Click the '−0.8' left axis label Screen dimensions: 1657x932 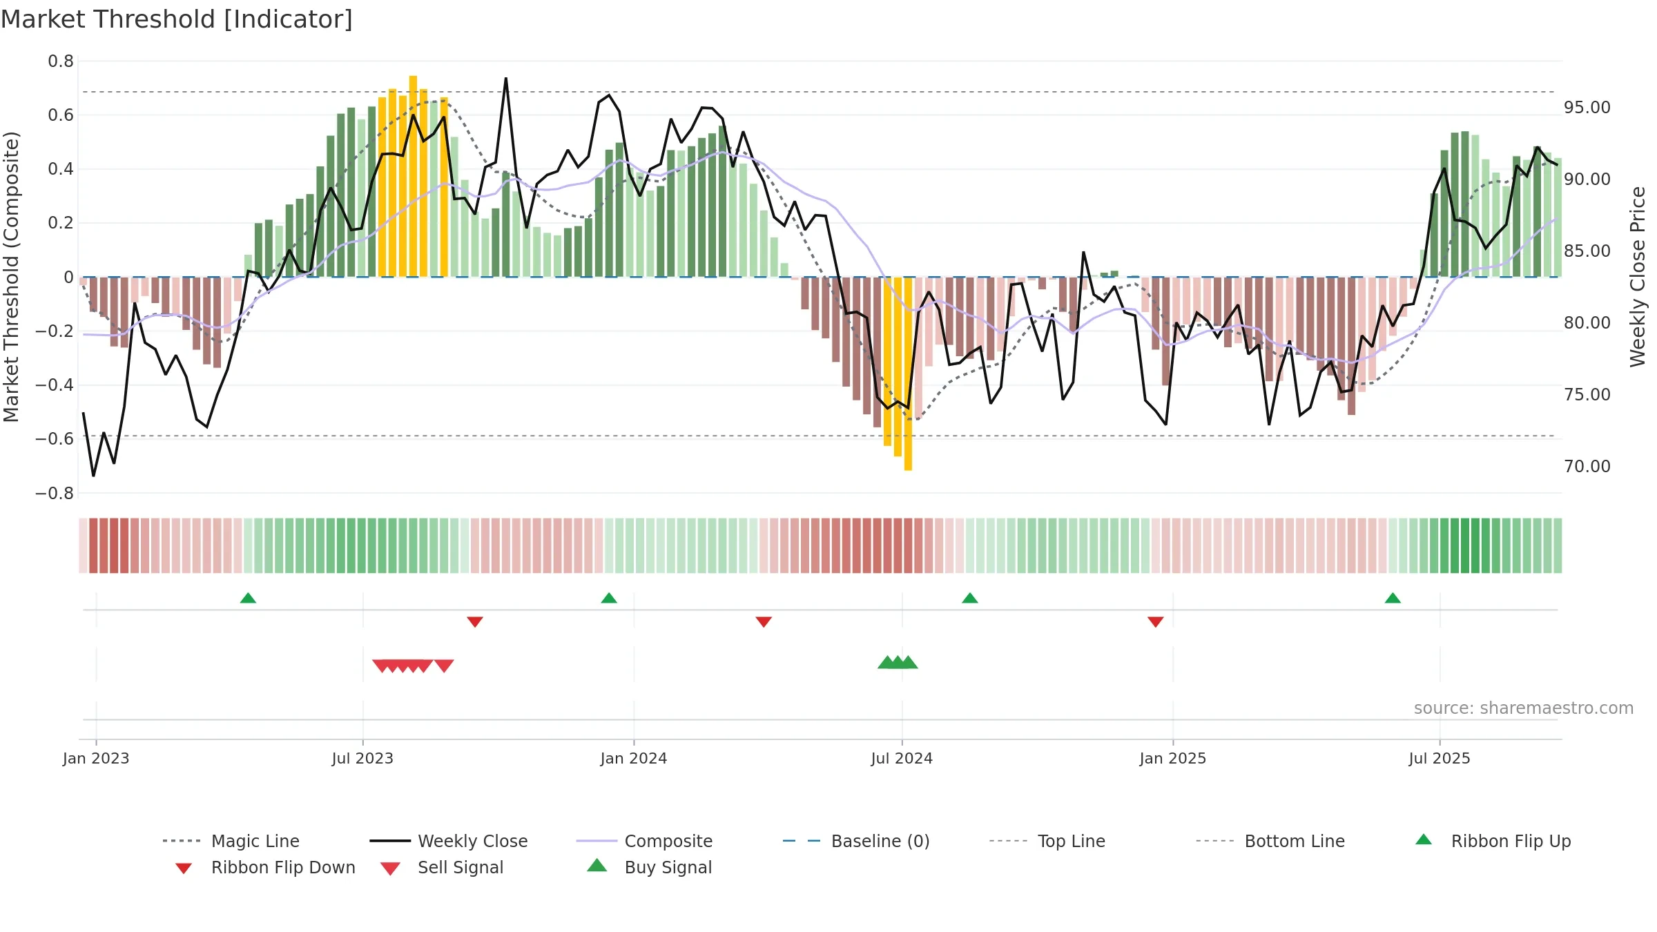[55, 494]
